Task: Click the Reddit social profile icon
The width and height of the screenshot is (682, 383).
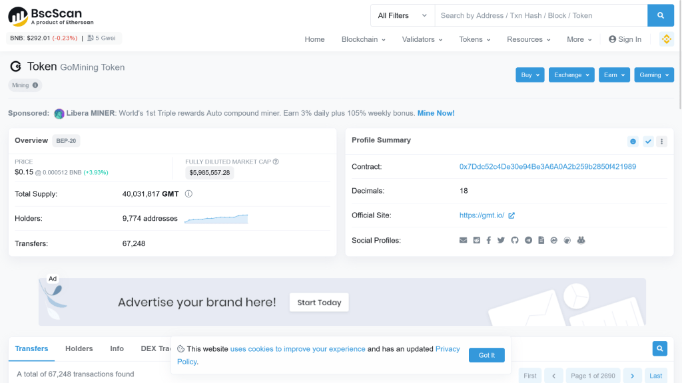Action: click(477, 240)
